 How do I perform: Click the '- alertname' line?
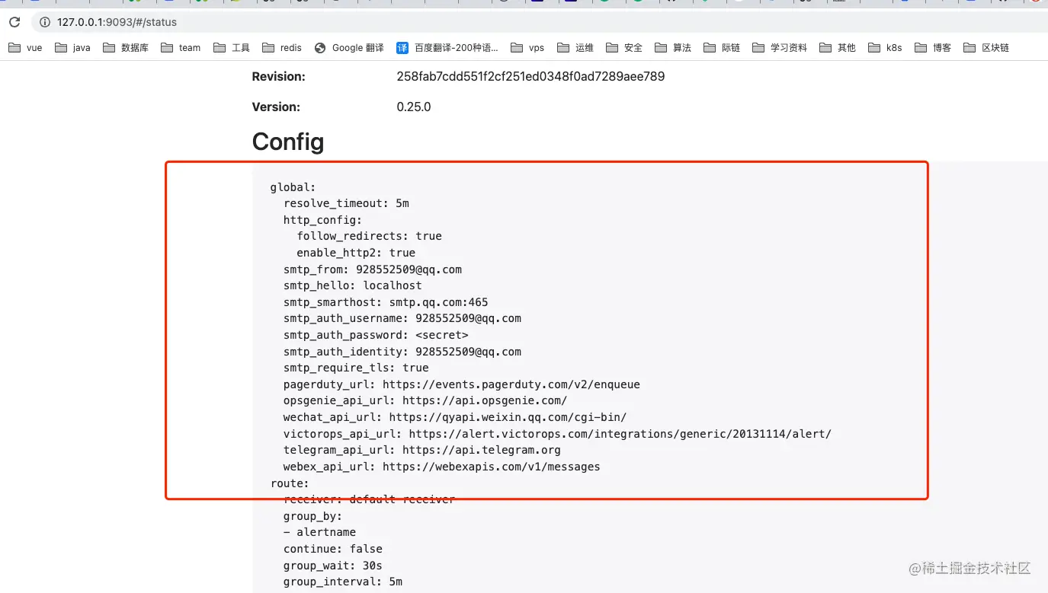point(319,532)
